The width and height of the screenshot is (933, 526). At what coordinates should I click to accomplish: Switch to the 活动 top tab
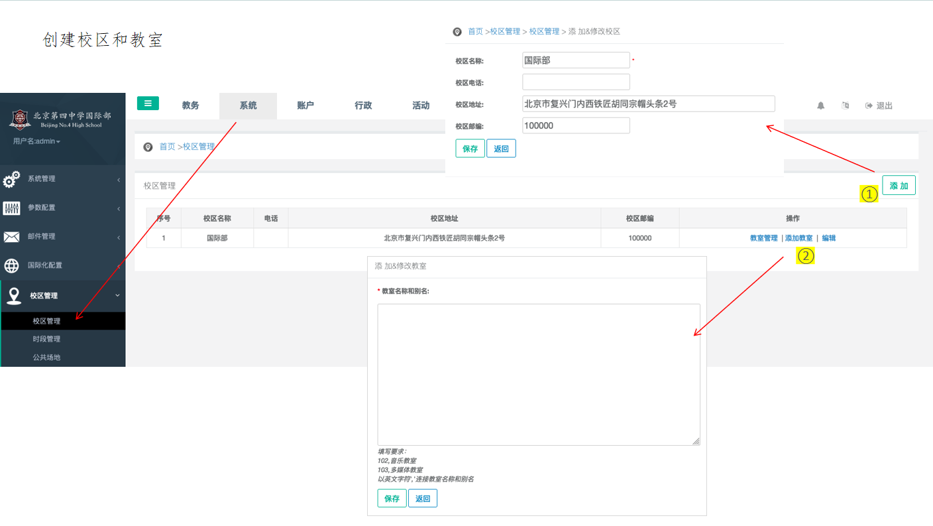421,105
